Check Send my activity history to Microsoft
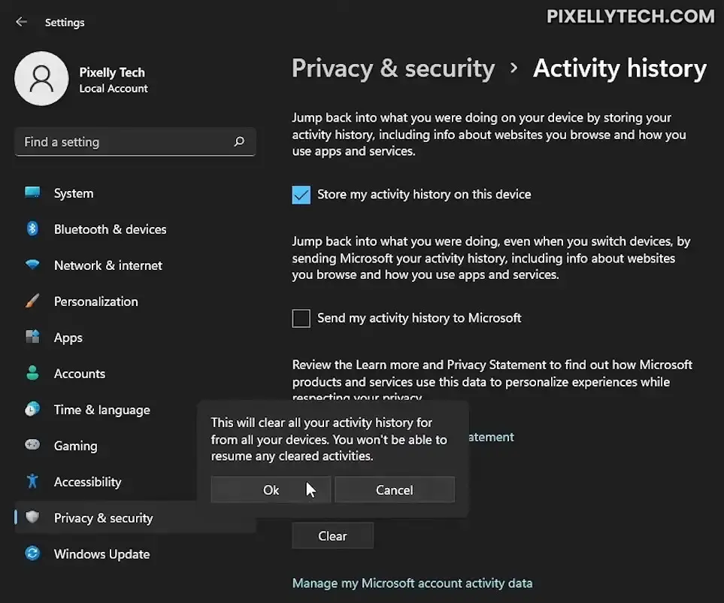The height and width of the screenshot is (603, 724). click(301, 318)
